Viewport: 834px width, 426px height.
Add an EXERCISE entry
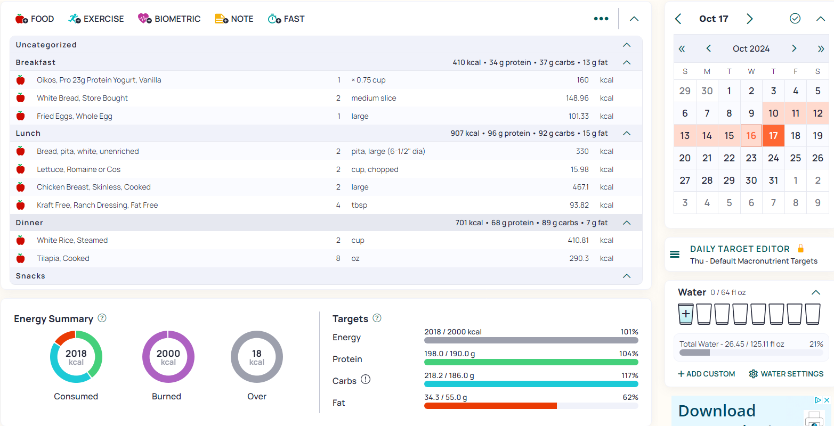pyautogui.click(x=96, y=19)
